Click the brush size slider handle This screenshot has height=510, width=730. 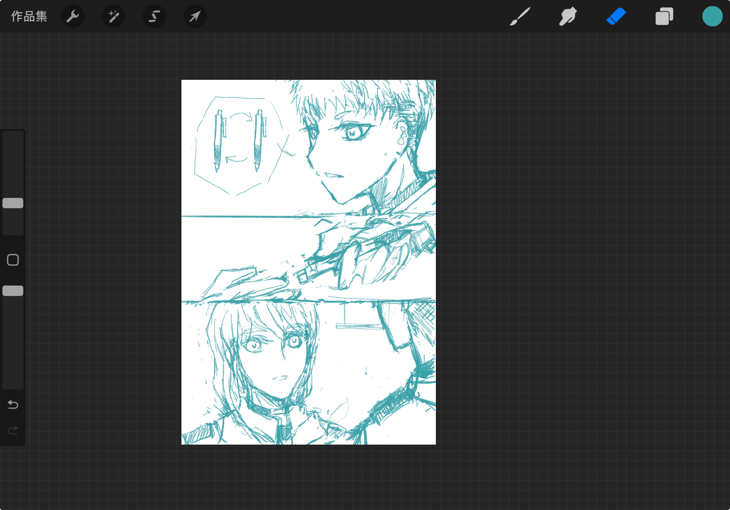[x=13, y=203]
